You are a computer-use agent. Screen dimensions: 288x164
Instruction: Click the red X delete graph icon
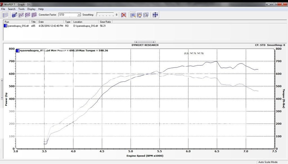click(124, 15)
